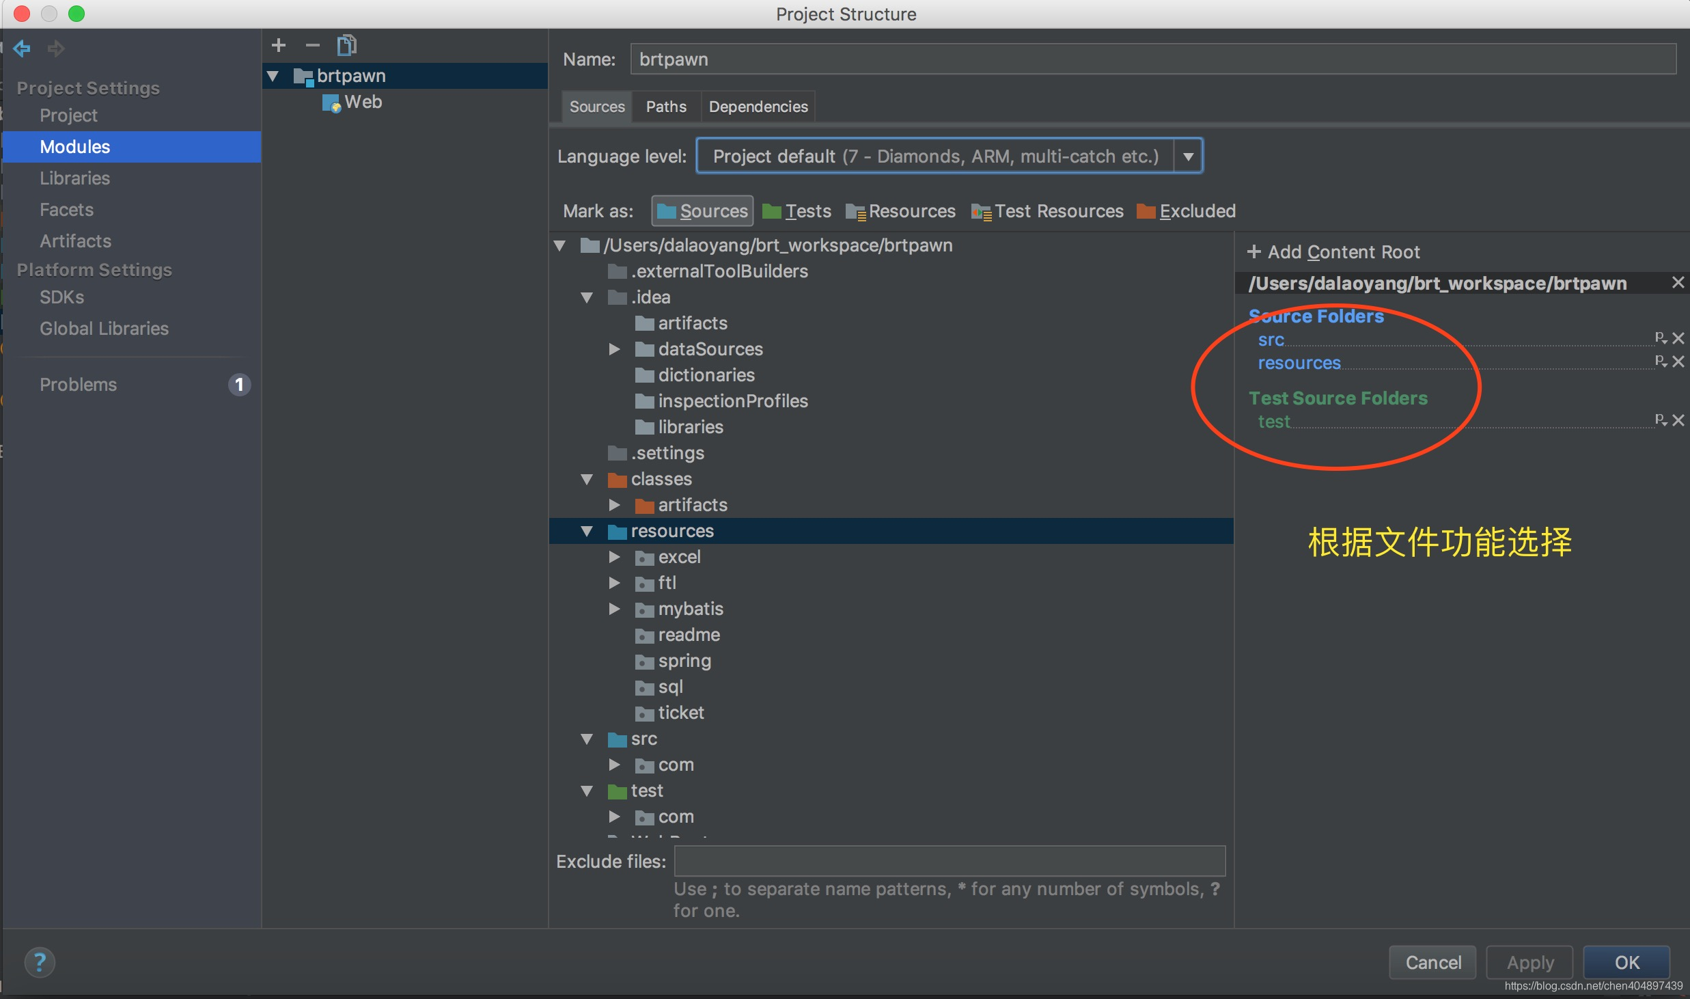This screenshot has height=999, width=1690.
Task: Remove src from Source Folders
Action: 1678,338
